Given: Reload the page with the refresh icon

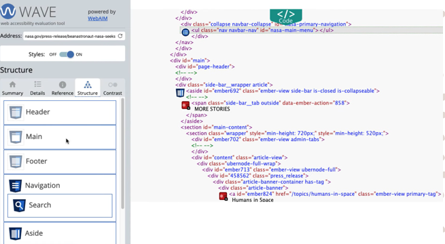Looking at the screenshot, I should [x=120, y=36].
